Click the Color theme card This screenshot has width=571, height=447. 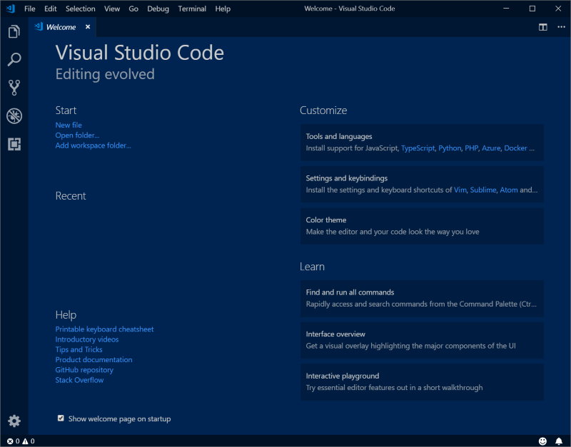click(421, 227)
